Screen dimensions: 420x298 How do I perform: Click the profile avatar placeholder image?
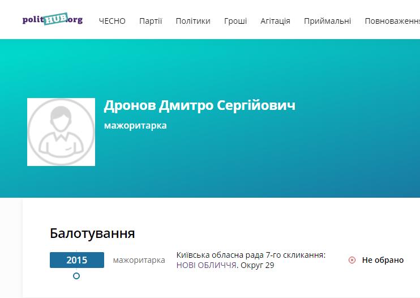point(61,132)
